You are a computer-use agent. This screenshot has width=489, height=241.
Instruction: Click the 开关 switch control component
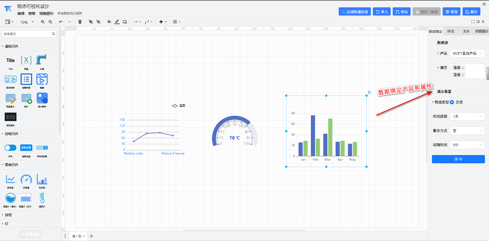10,148
